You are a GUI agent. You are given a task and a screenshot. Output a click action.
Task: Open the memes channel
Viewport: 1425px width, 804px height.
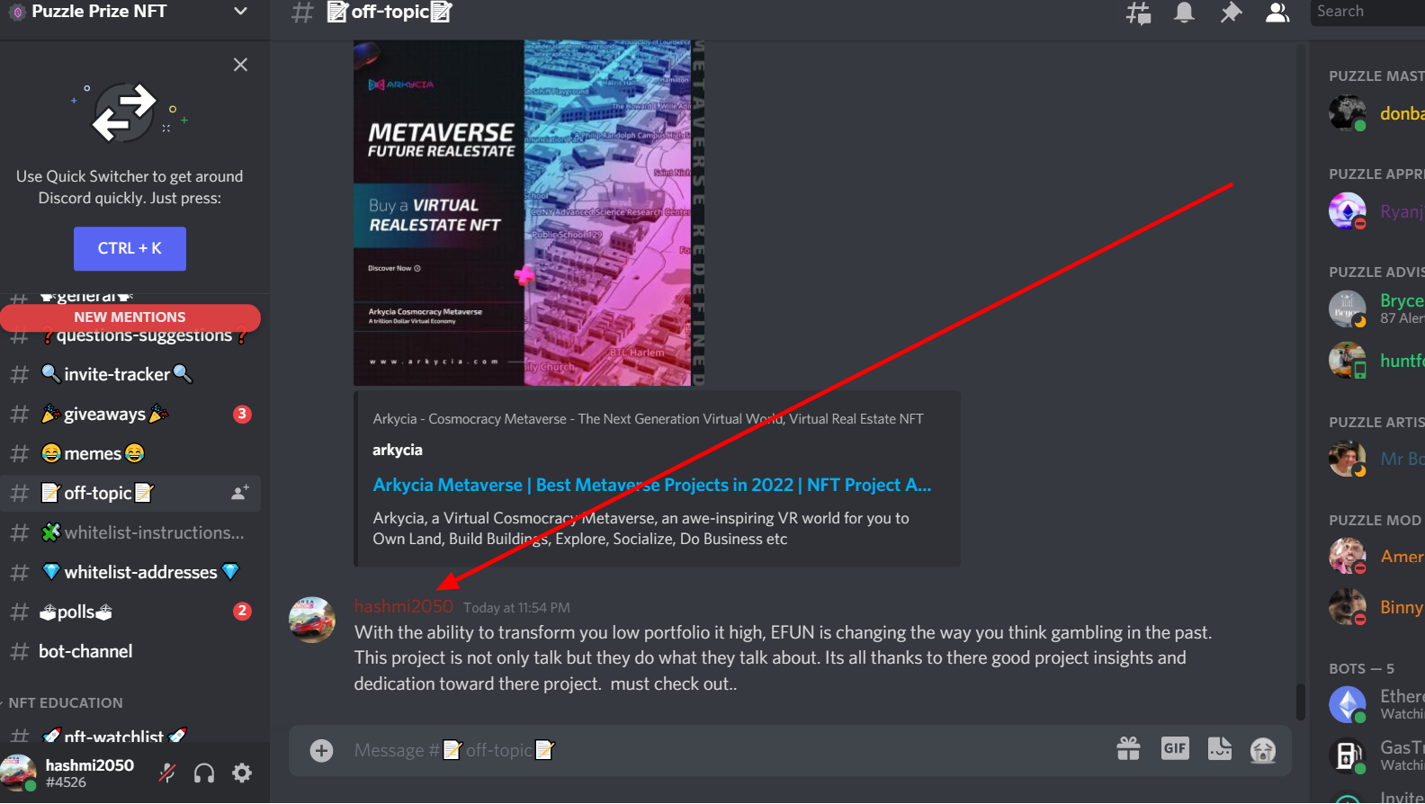pyautogui.click(x=130, y=453)
